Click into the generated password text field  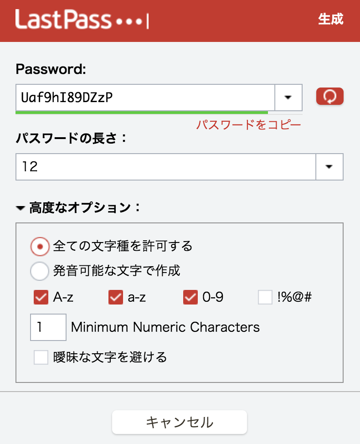[145, 97]
